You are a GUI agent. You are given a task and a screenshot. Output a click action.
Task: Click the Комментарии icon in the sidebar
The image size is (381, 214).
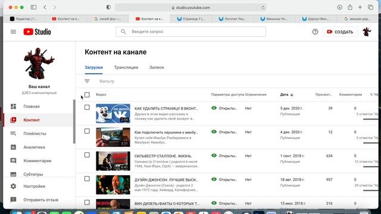coord(13,160)
